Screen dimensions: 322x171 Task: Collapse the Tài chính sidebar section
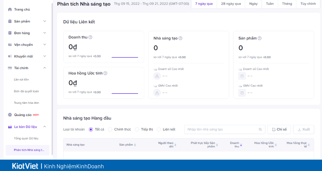coord(45,68)
